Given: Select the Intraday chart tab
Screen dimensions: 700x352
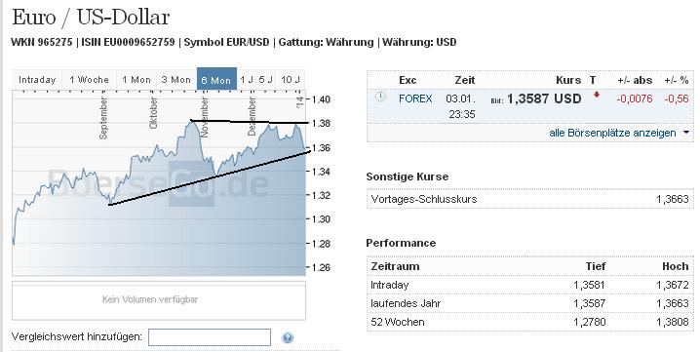Looking at the screenshot, I should click(37, 80).
